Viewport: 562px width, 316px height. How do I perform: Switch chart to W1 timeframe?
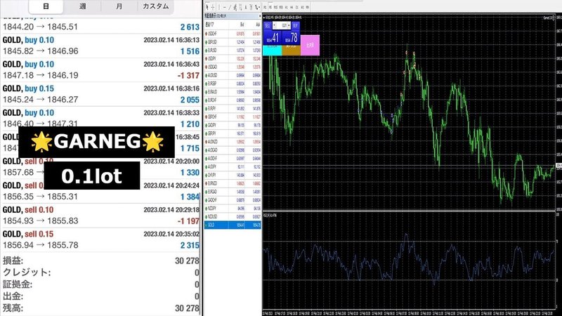point(302,7)
